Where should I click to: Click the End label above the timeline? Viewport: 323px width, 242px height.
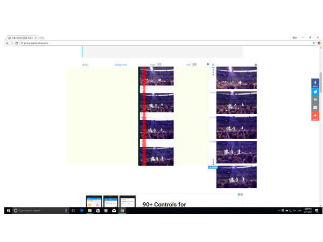[x=188, y=65]
